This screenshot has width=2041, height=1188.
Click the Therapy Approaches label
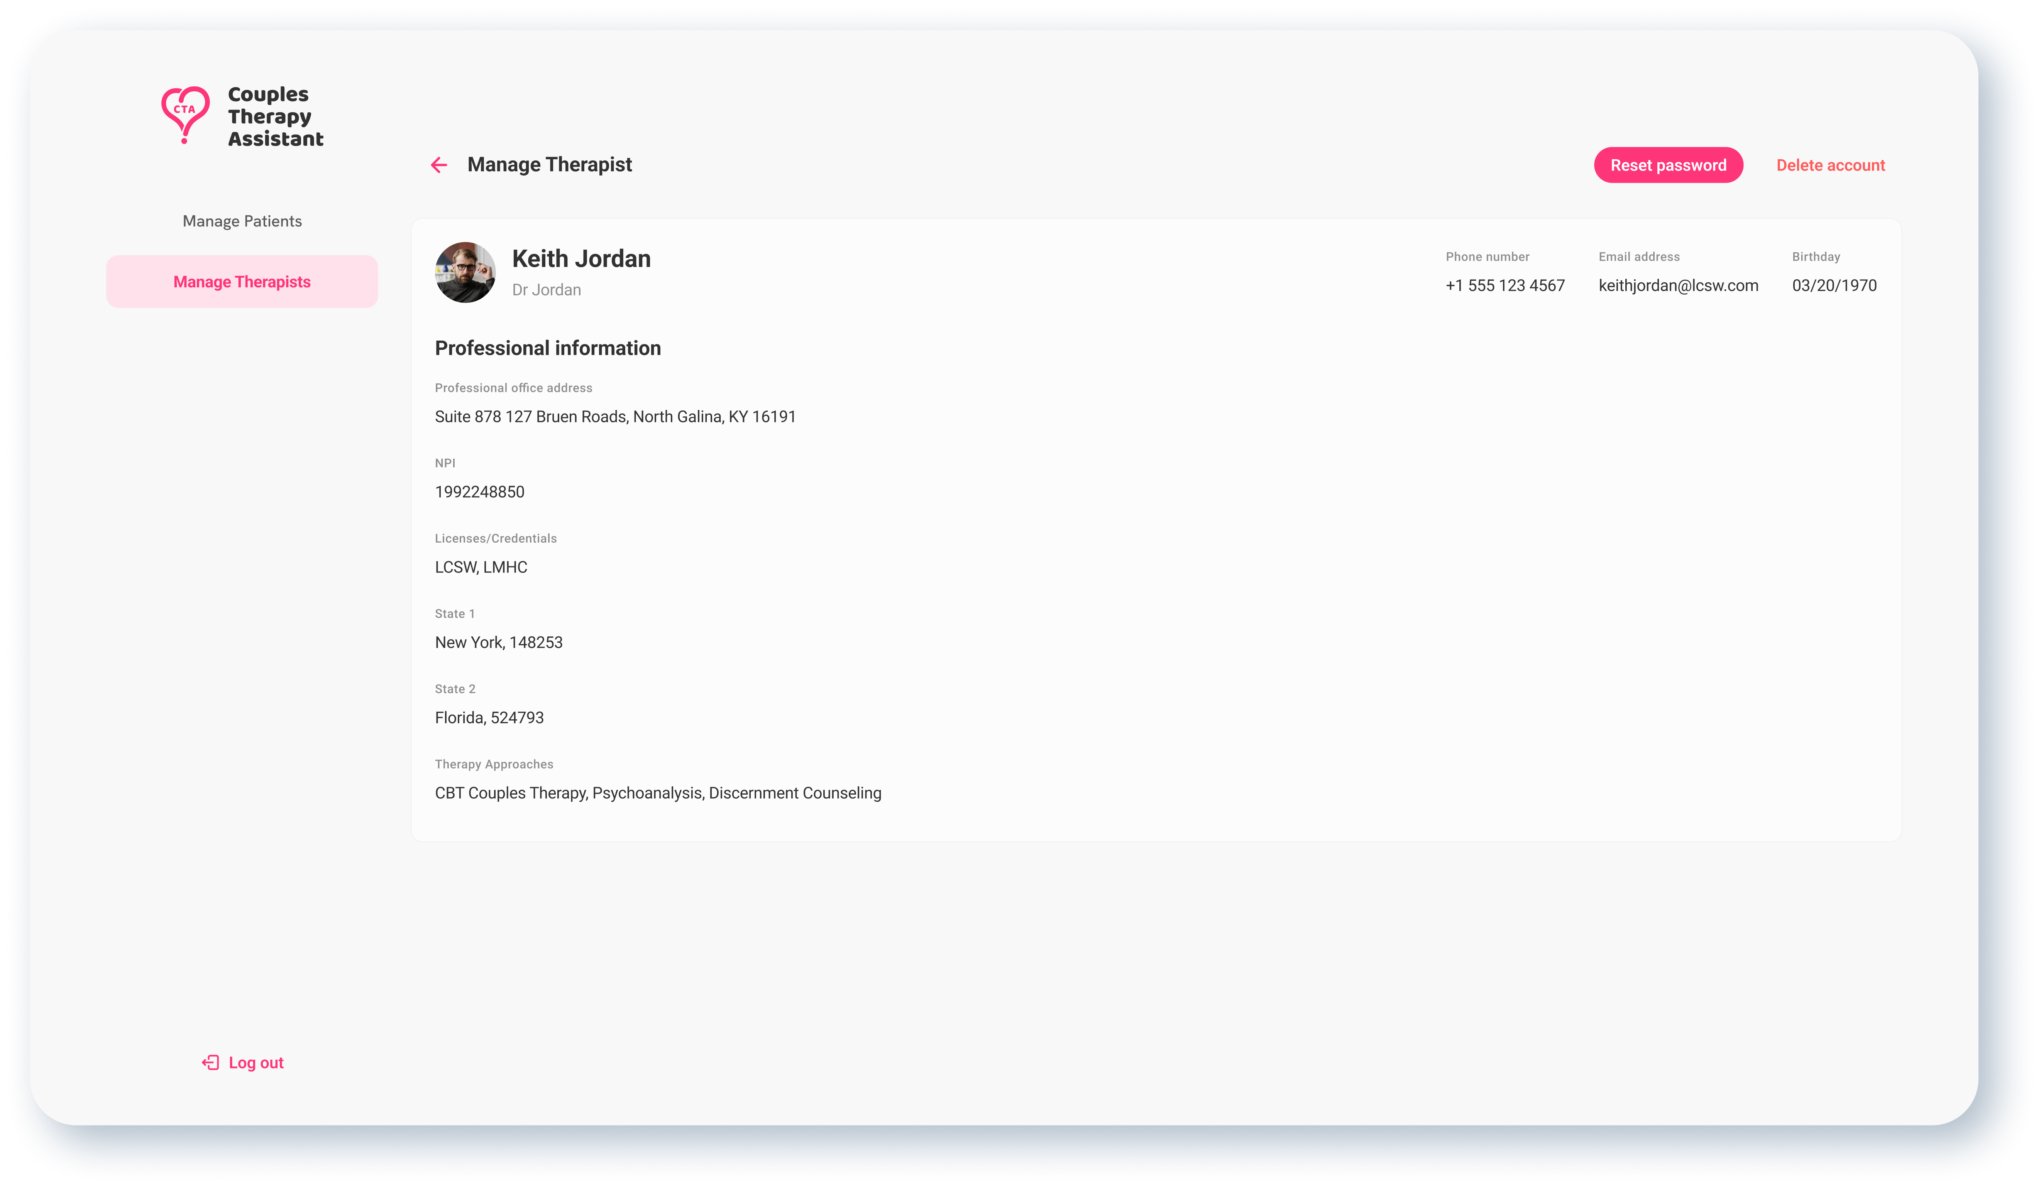click(494, 764)
